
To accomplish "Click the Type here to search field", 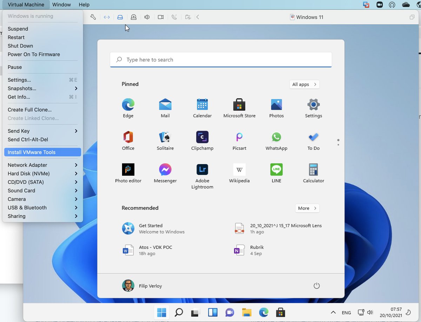I will click(x=221, y=60).
